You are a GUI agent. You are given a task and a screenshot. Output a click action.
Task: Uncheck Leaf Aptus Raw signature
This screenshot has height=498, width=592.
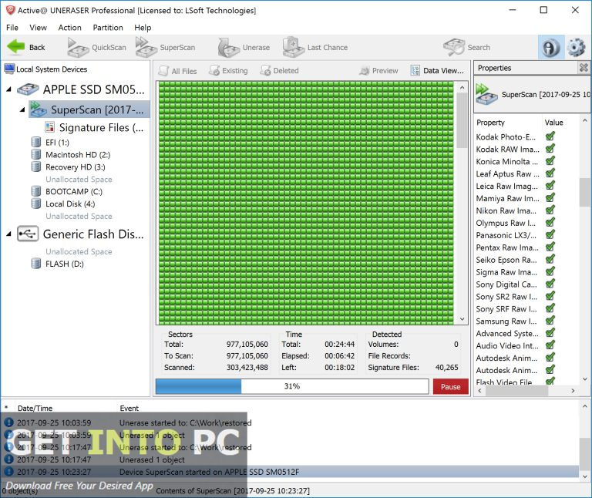[x=550, y=173]
